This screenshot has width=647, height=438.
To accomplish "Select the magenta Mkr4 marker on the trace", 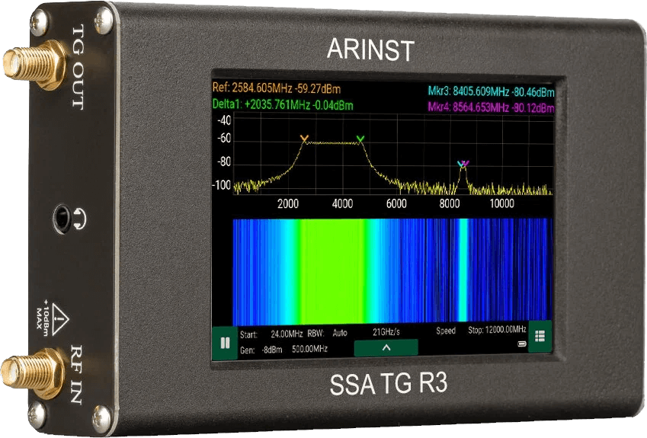I will (x=466, y=164).
